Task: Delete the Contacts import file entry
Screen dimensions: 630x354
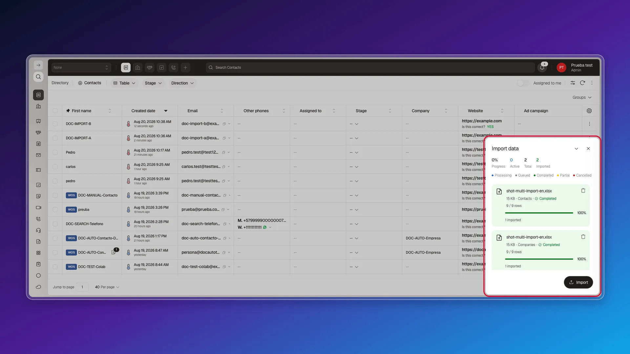Action: 583,190
